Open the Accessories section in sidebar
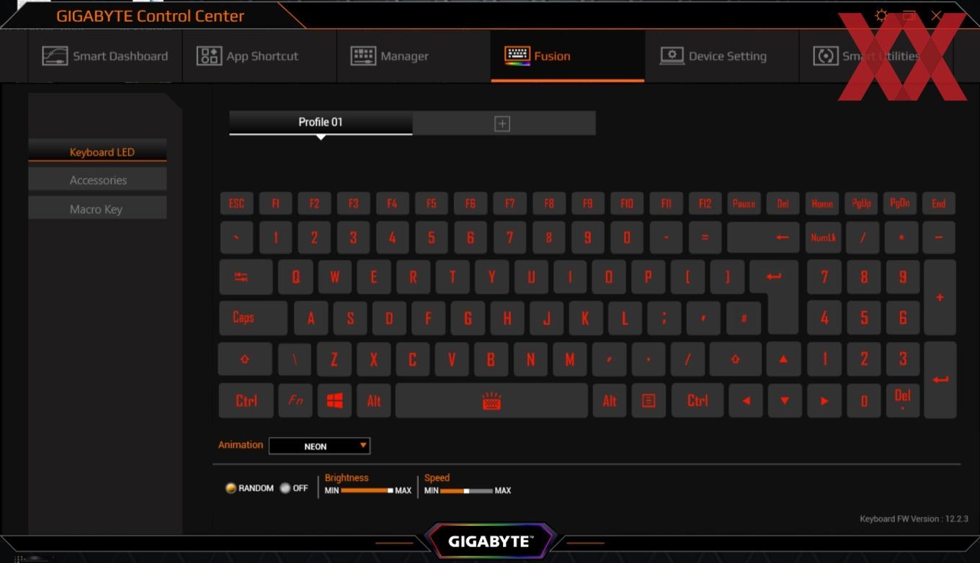The image size is (980, 563). tap(97, 180)
